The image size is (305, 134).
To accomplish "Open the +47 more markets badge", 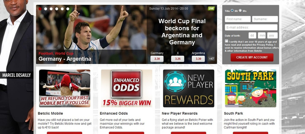I will (x=211, y=59).
